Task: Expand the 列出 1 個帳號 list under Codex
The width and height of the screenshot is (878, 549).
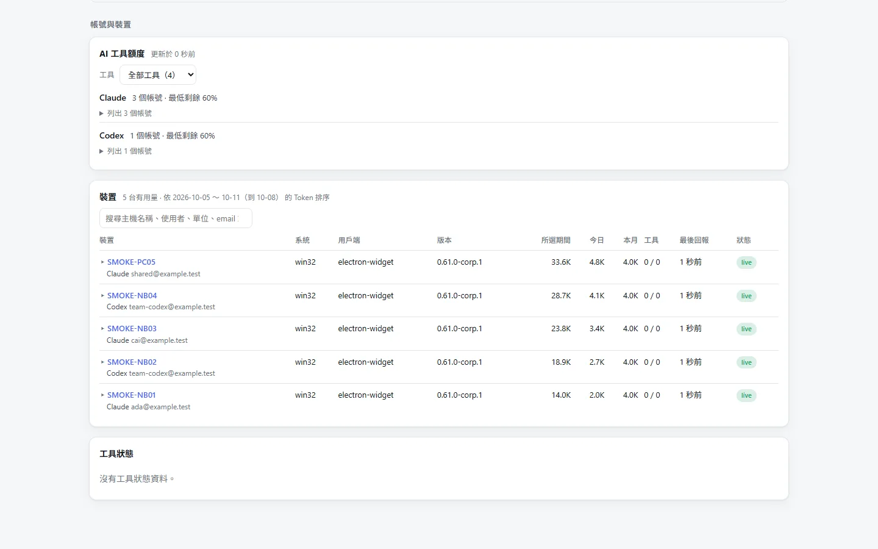Action: [x=126, y=151]
